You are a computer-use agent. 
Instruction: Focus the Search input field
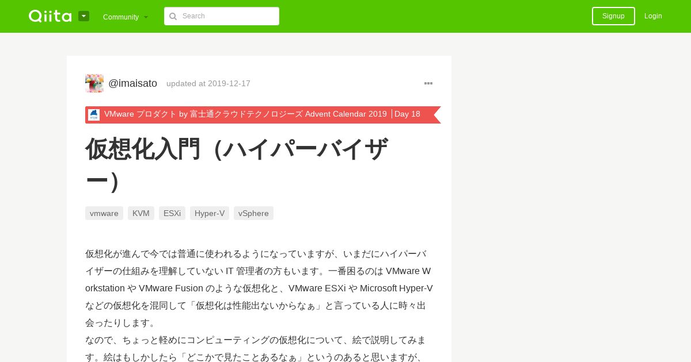coord(222,16)
